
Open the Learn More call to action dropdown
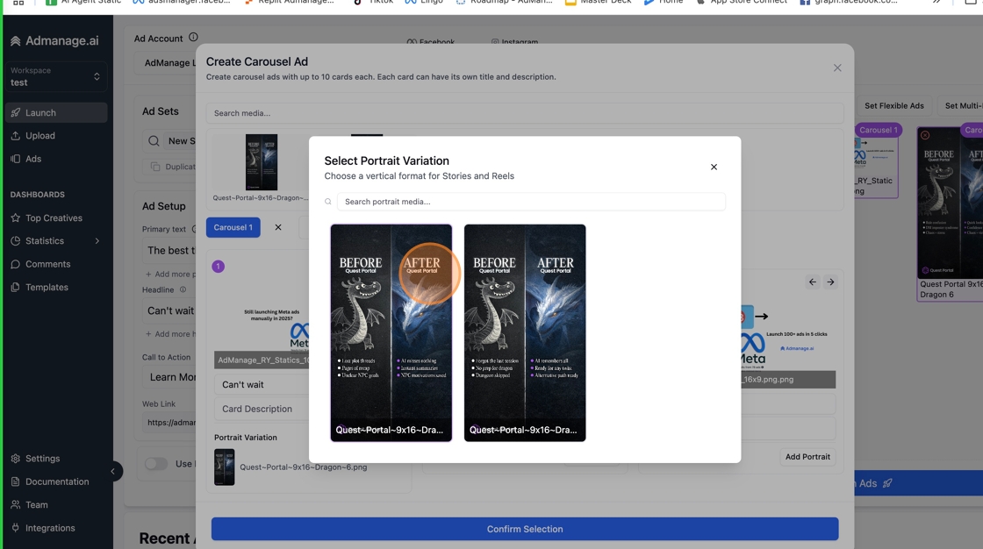pyautogui.click(x=170, y=376)
